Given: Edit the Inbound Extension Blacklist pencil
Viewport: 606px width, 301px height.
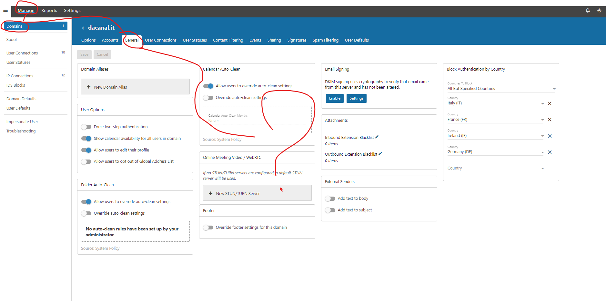Looking at the screenshot, I should pos(377,137).
